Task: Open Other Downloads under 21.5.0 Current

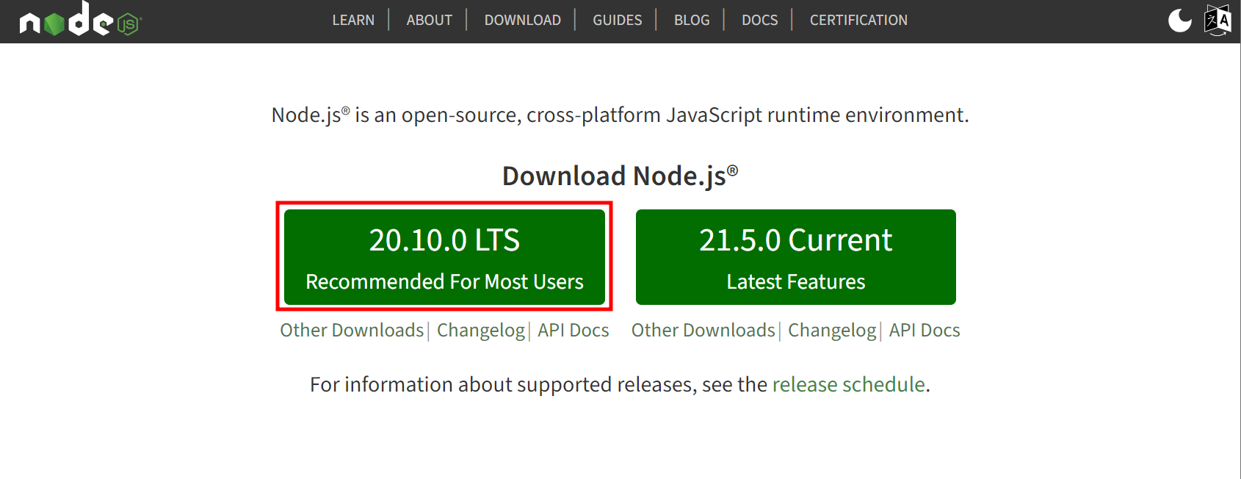Action: coord(703,331)
